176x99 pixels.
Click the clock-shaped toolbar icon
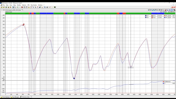coord(31,7)
